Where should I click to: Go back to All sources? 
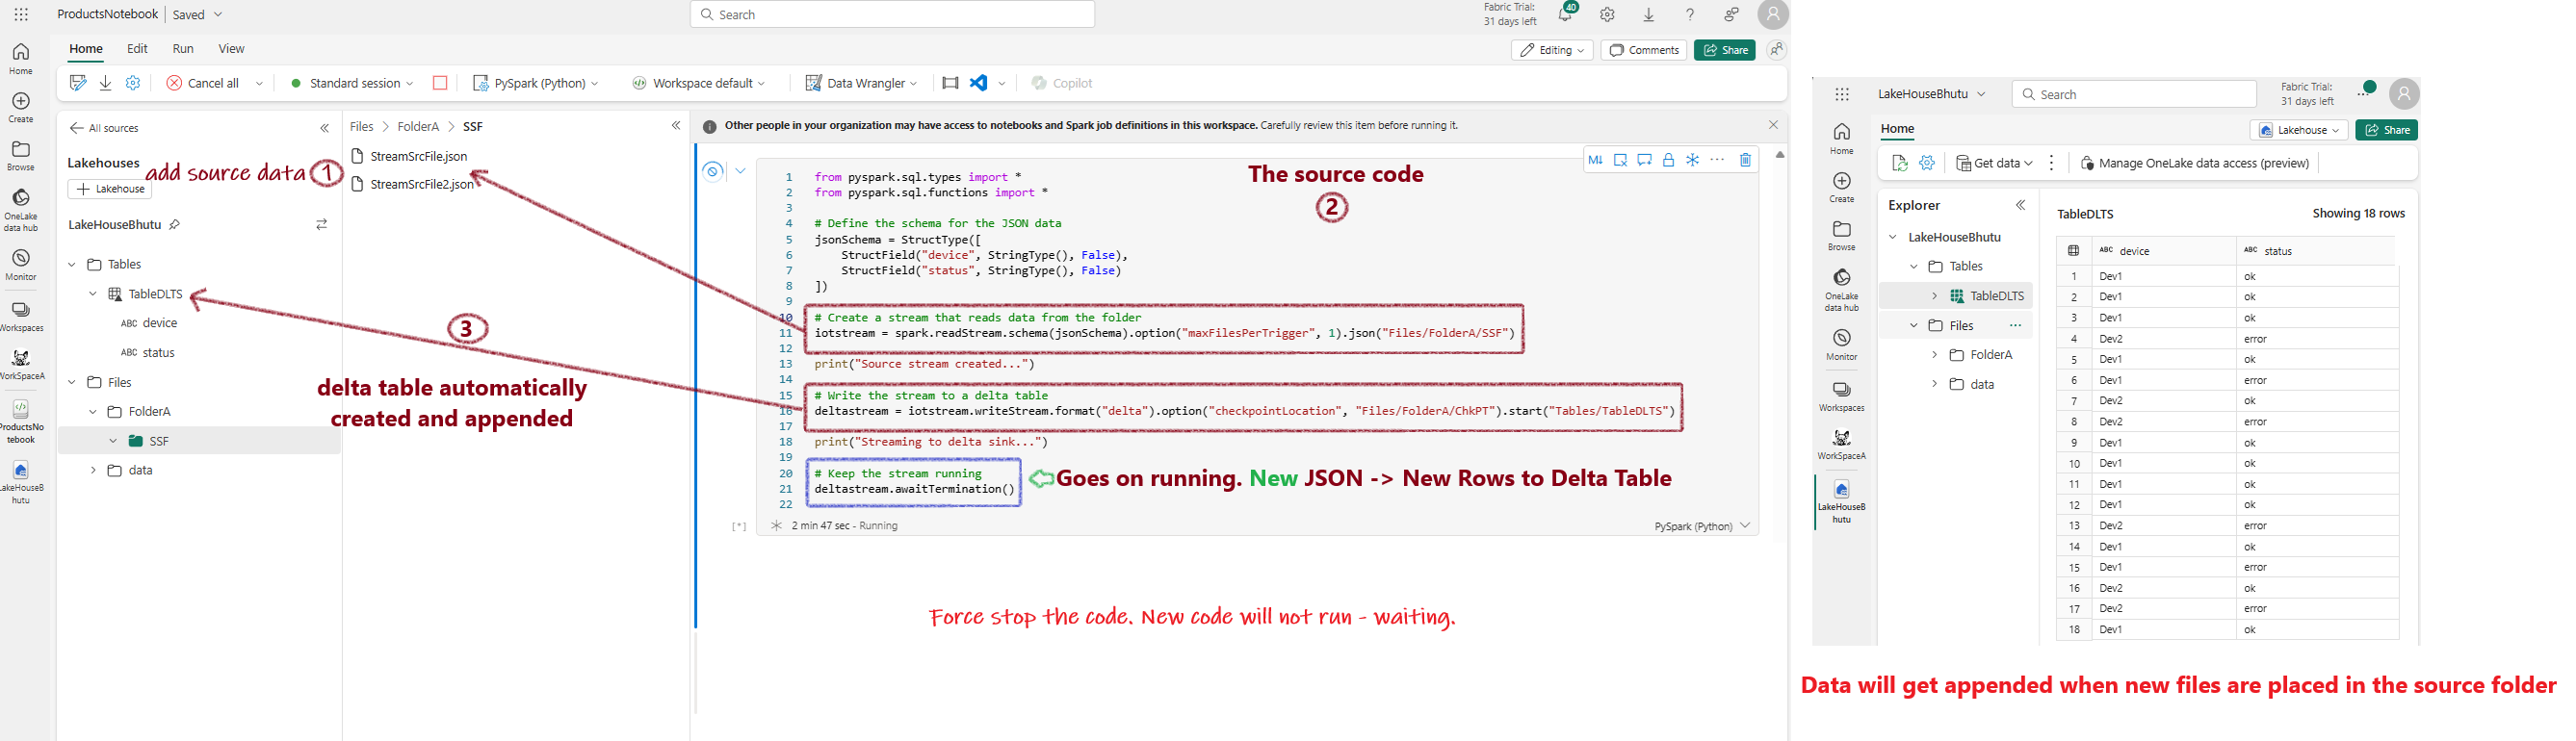(104, 128)
